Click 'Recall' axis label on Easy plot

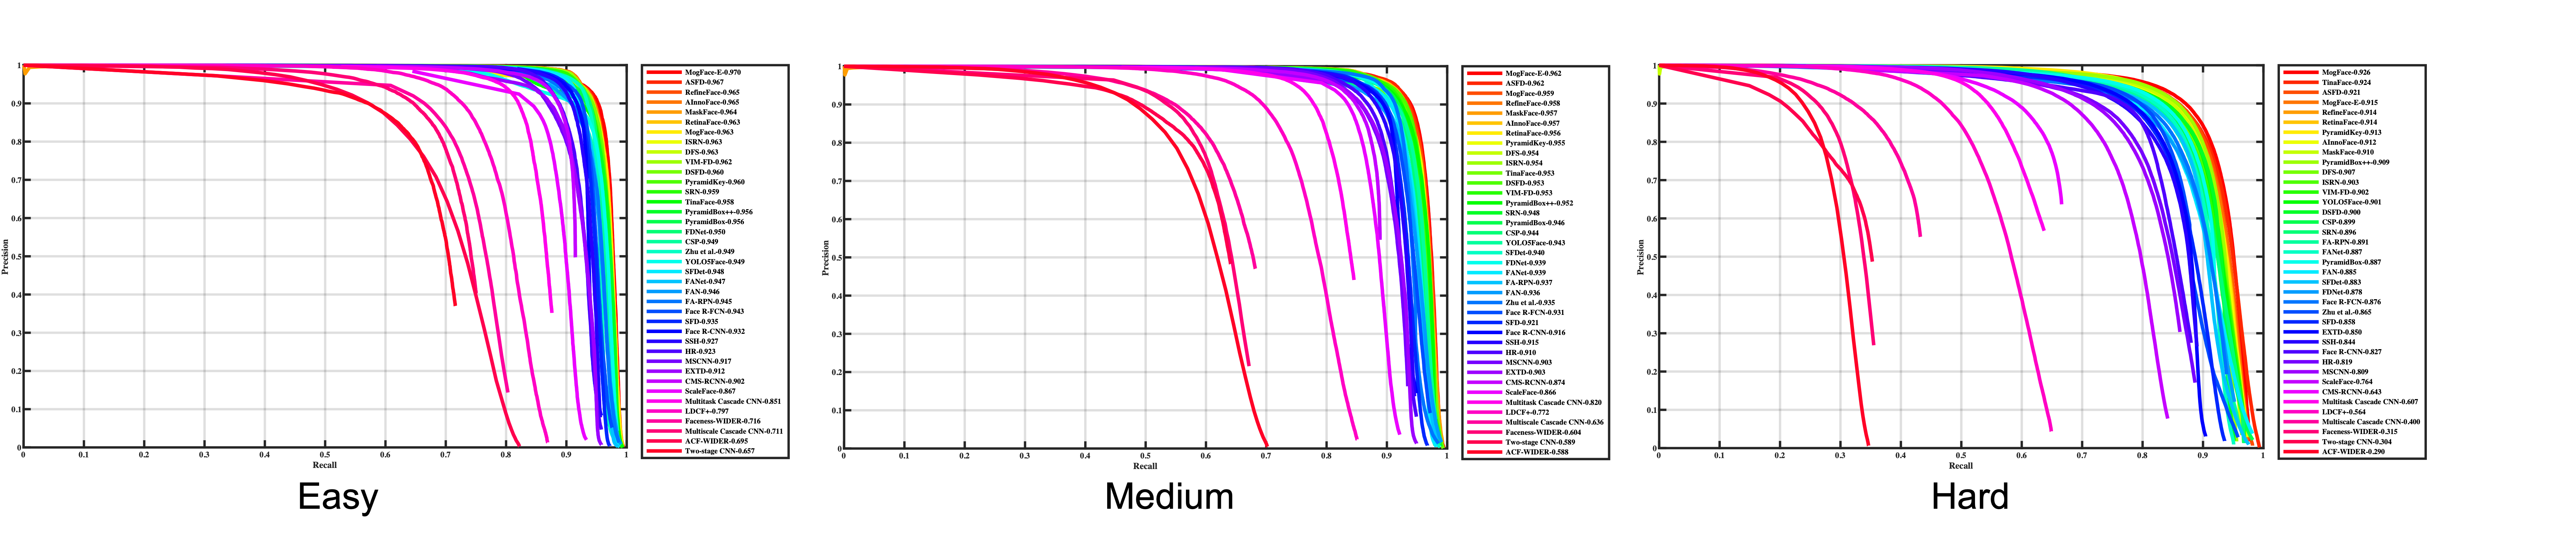coord(325,465)
